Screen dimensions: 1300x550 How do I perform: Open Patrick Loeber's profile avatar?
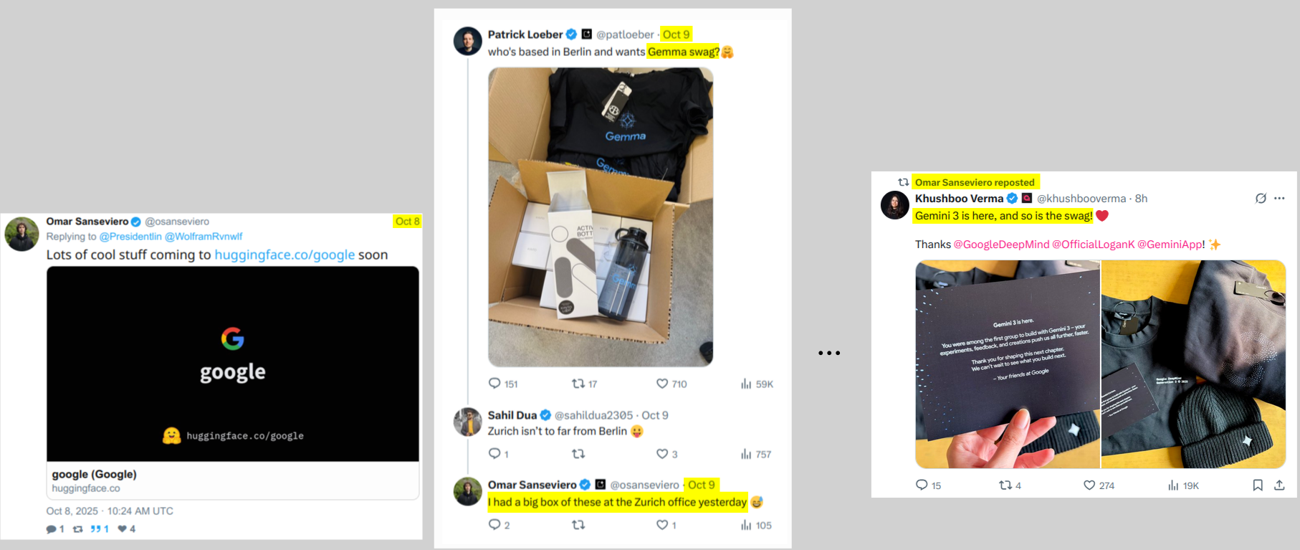click(x=468, y=41)
